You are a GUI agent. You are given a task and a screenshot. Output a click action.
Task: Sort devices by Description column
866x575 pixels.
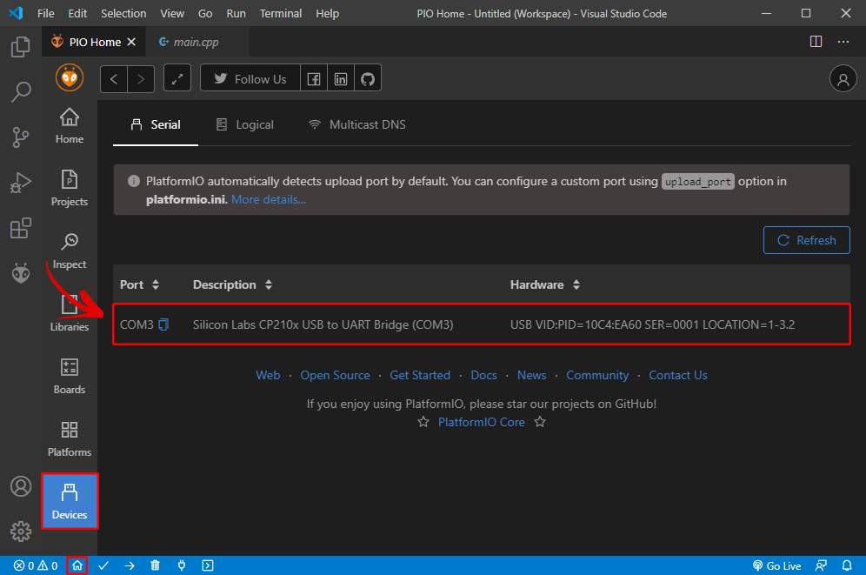click(x=231, y=284)
